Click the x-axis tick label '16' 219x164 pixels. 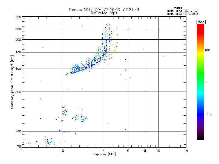pos(186,151)
